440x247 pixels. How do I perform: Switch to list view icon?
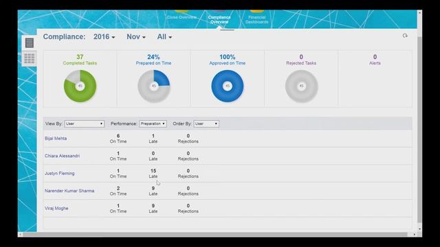point(29,43)
